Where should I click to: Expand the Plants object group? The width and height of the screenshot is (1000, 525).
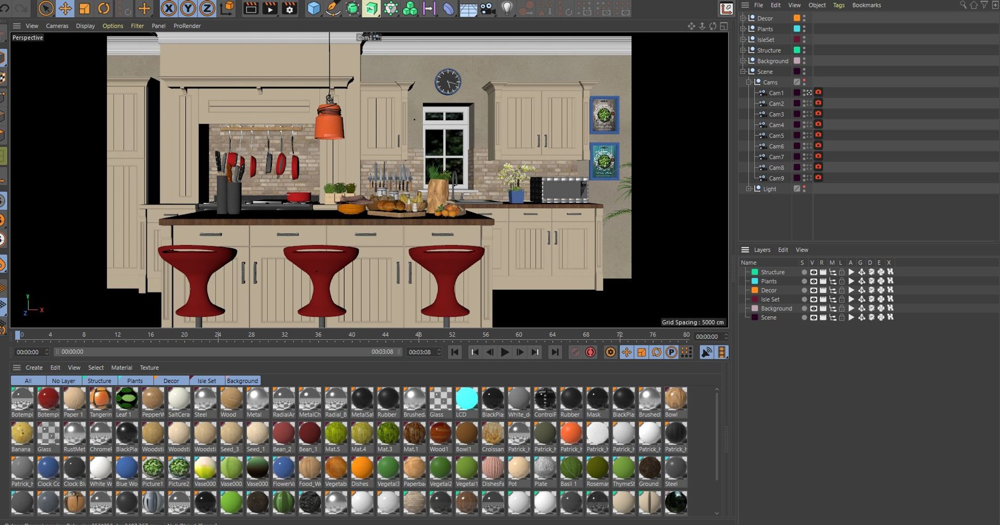coord(743,29)
